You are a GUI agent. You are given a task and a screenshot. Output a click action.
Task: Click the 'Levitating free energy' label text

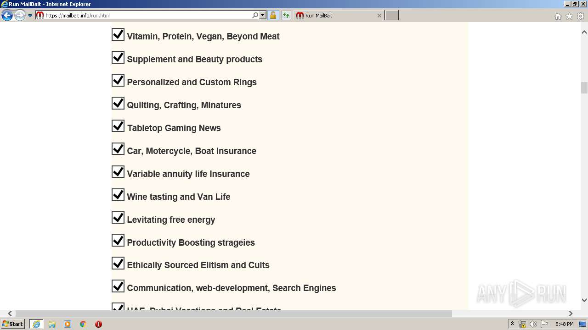pyautogui.click(x=171, y=220)
